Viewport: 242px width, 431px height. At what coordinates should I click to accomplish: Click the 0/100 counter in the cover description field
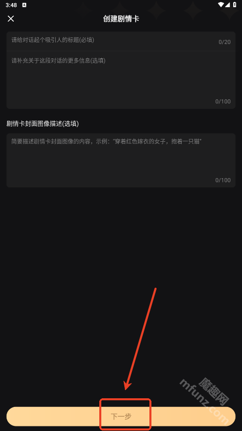click(223, 180)
